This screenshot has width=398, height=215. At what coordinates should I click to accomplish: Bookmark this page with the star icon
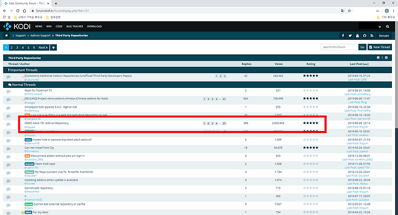(x=349, y=11)
